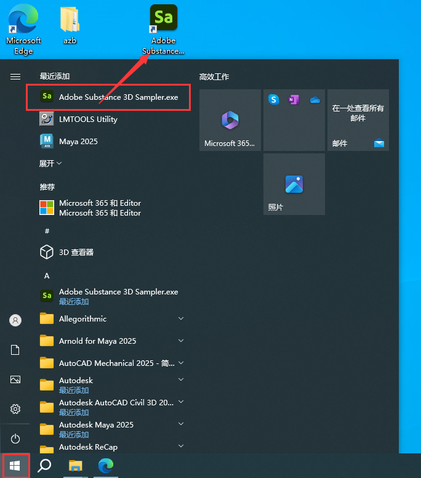Image resolution: width=421 pixels, height=478 pixels.
Task: Click the Windows Start button
Action: click(15, 465)
